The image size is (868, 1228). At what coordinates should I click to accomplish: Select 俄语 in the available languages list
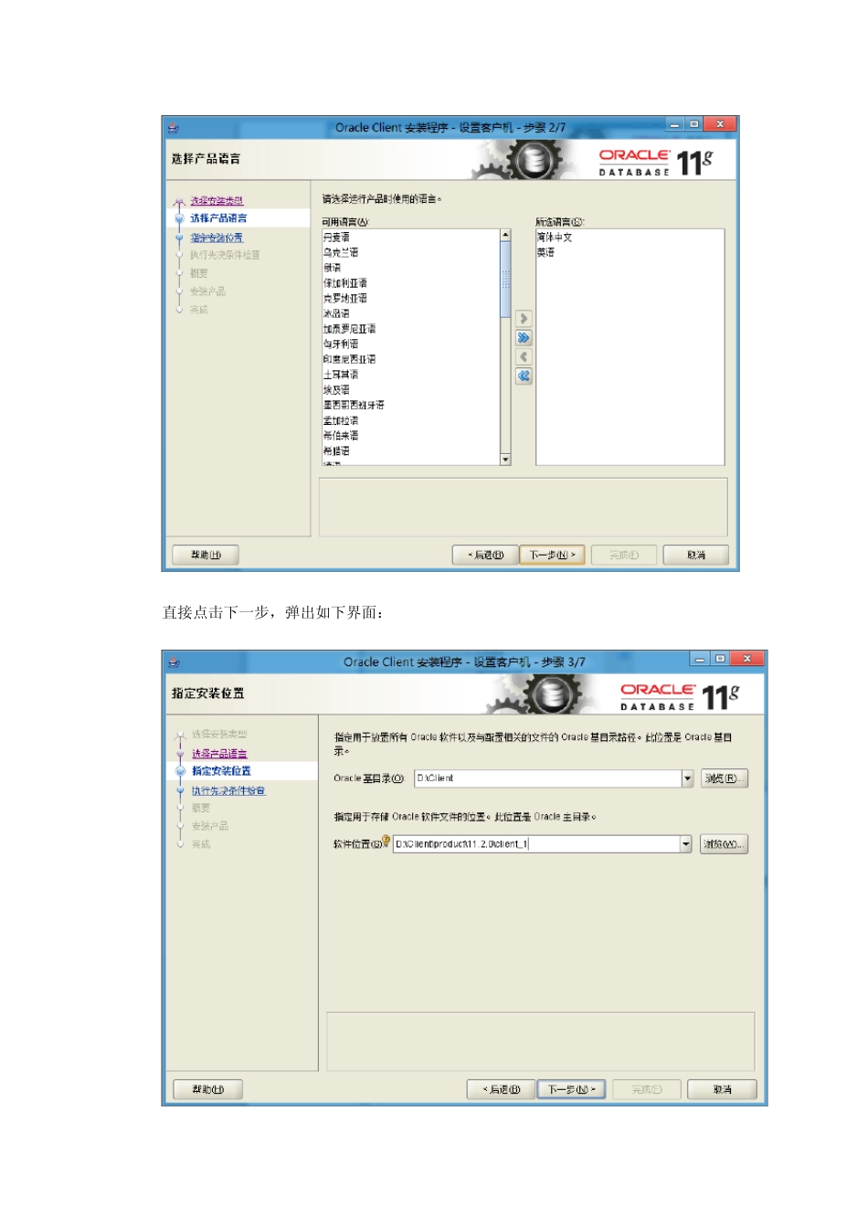point(332,268)
